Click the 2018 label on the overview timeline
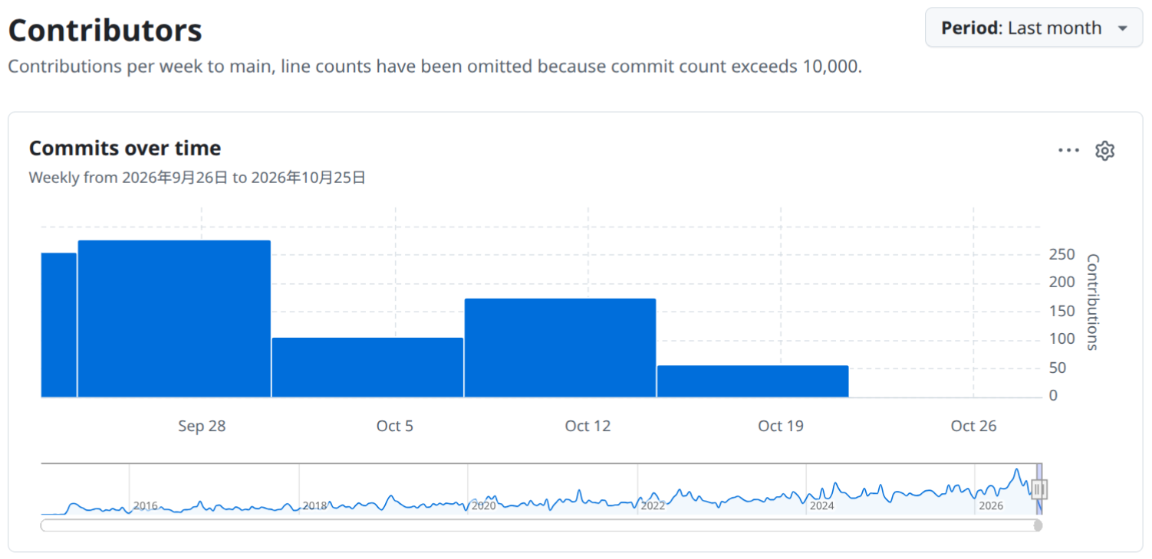This screenshot has height=559, width=1152. (314, 506)
